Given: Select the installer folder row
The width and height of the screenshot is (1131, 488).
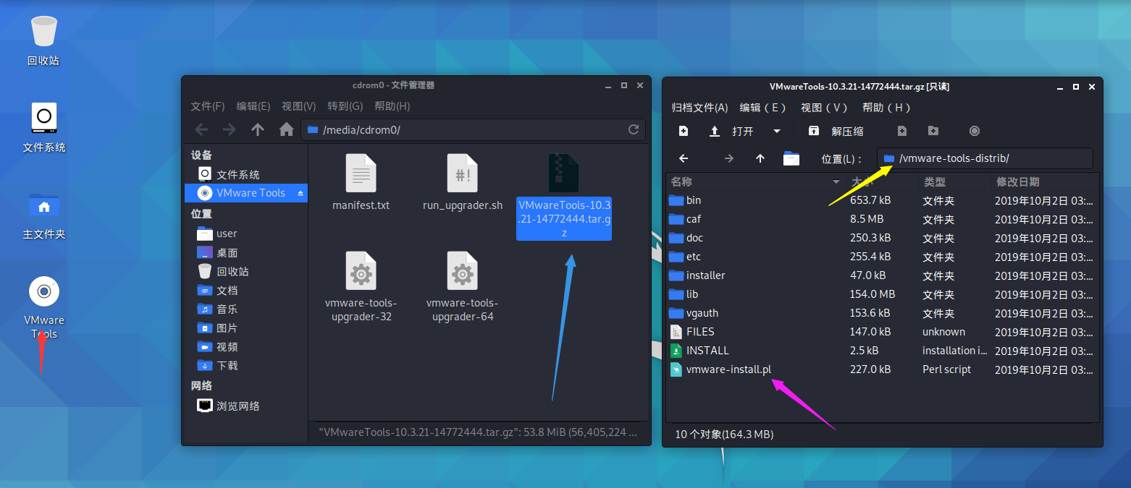Looking at the screenshot, I should (882, 275).
